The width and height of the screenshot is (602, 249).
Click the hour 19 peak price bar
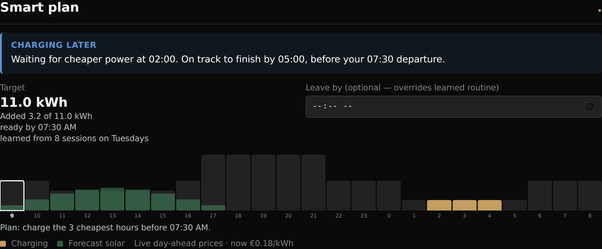coord(263,182)
